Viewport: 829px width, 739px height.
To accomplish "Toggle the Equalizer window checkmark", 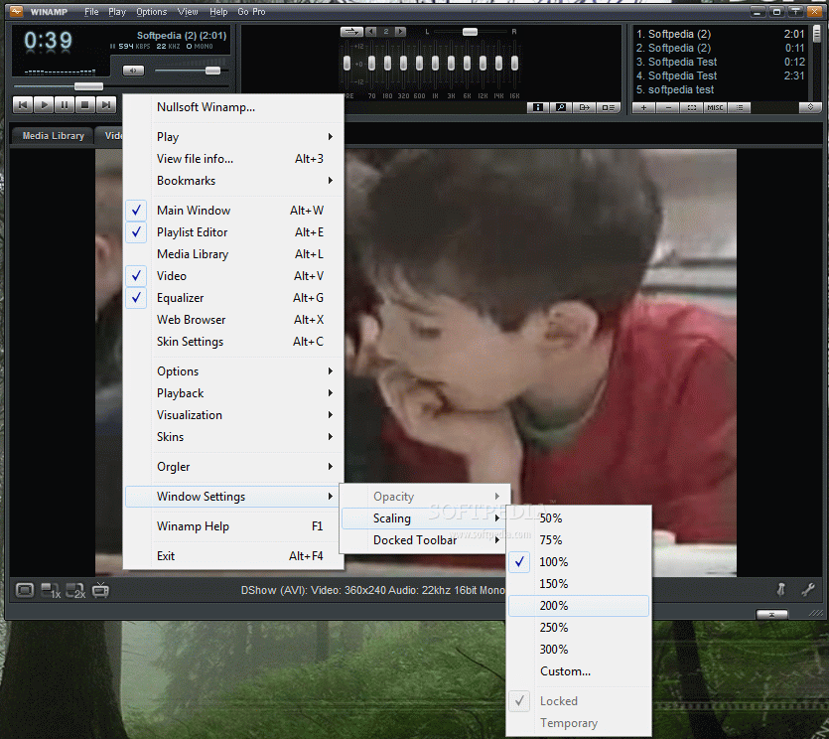I will [233, 298].
